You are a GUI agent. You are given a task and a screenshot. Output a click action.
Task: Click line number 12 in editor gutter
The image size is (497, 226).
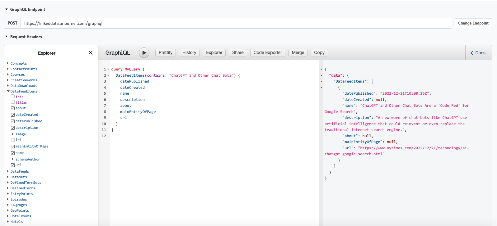click(104, 136)
